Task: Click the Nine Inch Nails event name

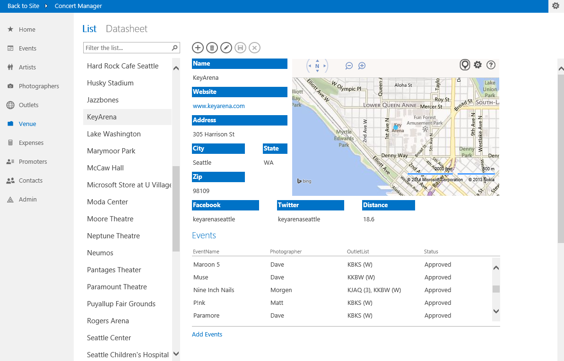Action: pyautogui.click(x=214, y=290)
